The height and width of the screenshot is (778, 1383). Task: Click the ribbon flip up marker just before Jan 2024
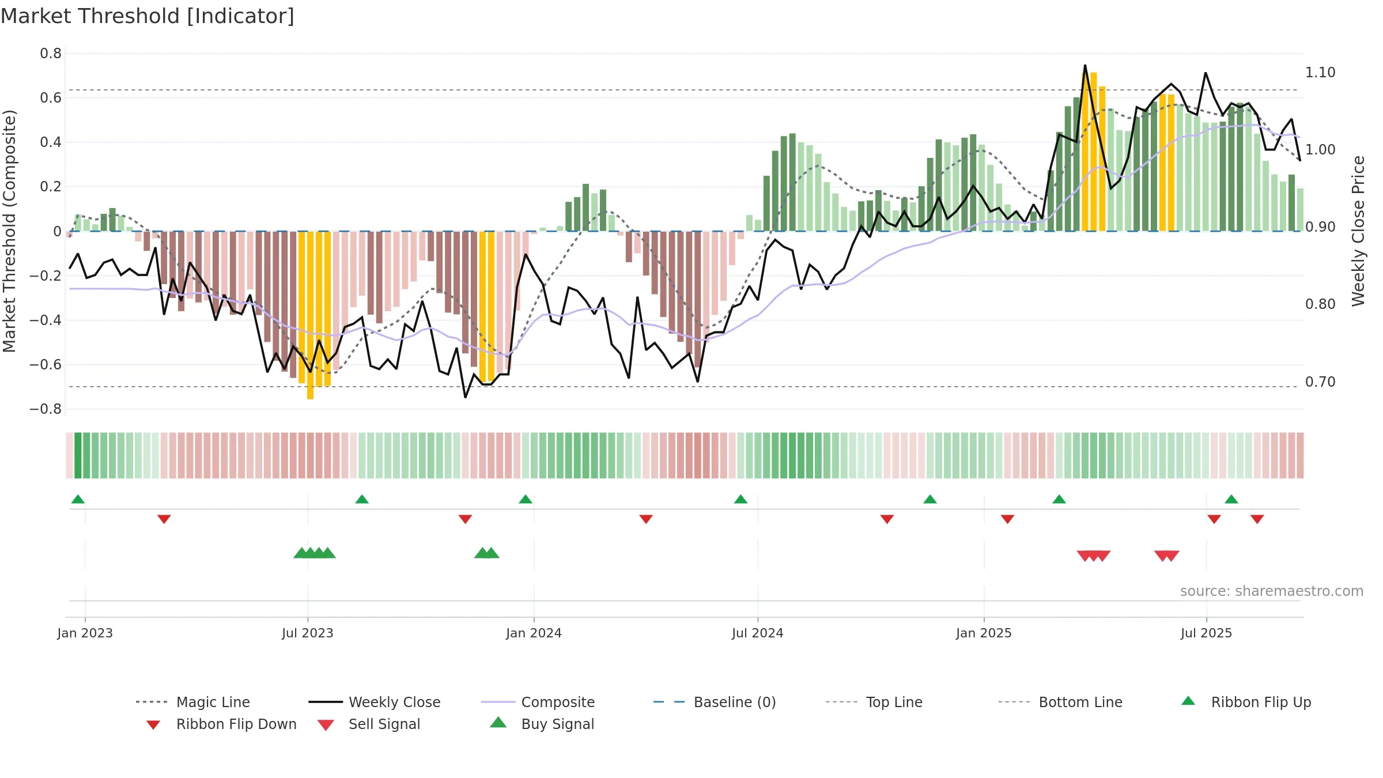[526, 499]
